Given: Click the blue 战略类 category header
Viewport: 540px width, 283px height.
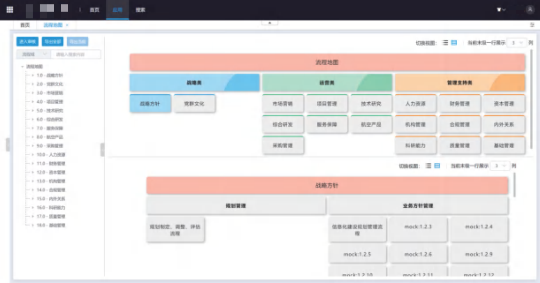Looking at the screenshot, I should coord(194,83).
